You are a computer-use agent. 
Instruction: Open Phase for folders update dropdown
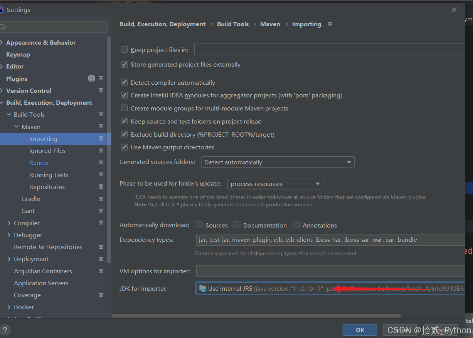click(275, 184)
